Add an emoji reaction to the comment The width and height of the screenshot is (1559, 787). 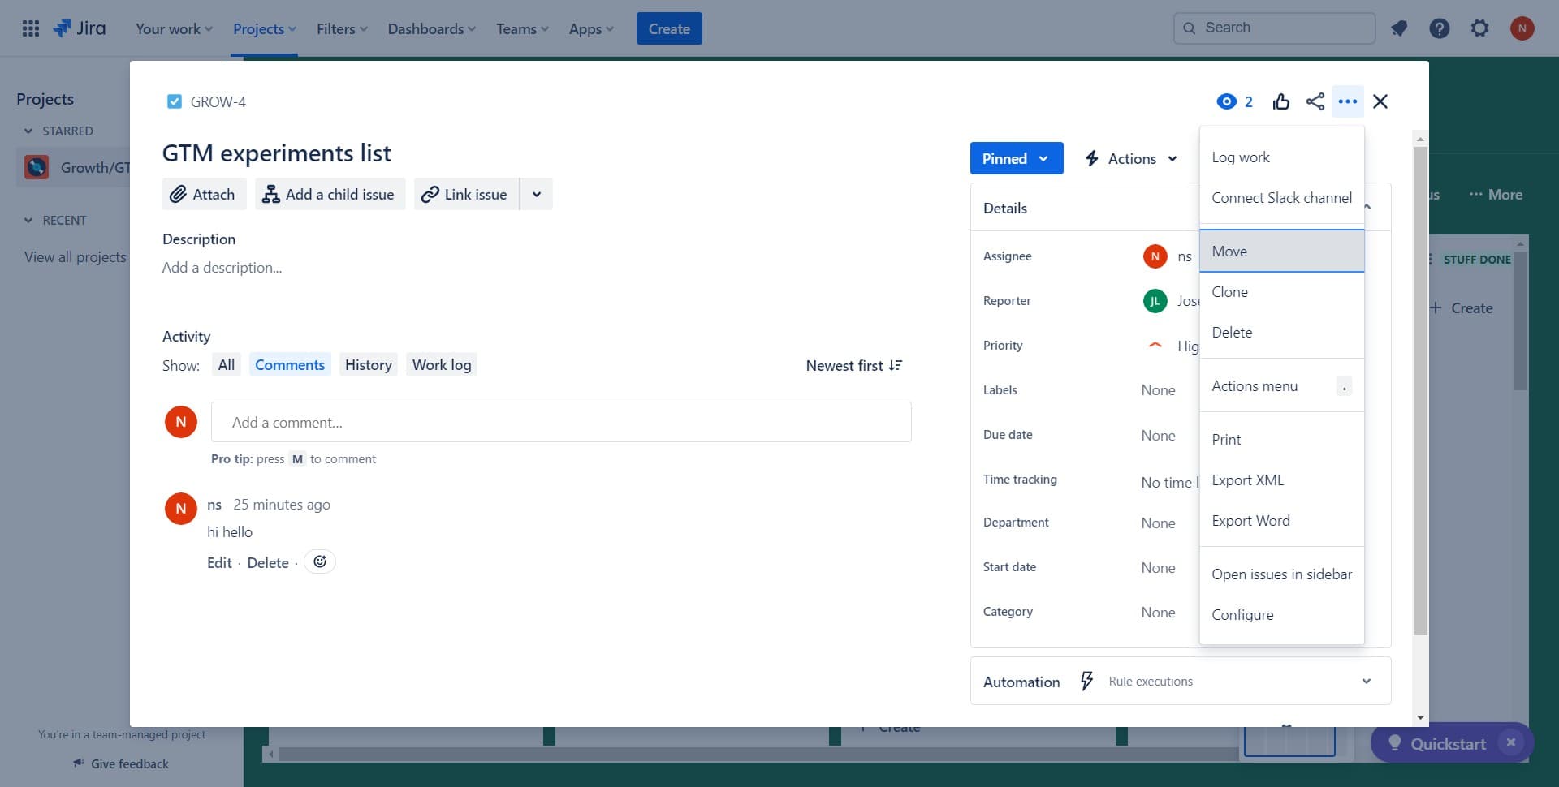coord(320,561)
